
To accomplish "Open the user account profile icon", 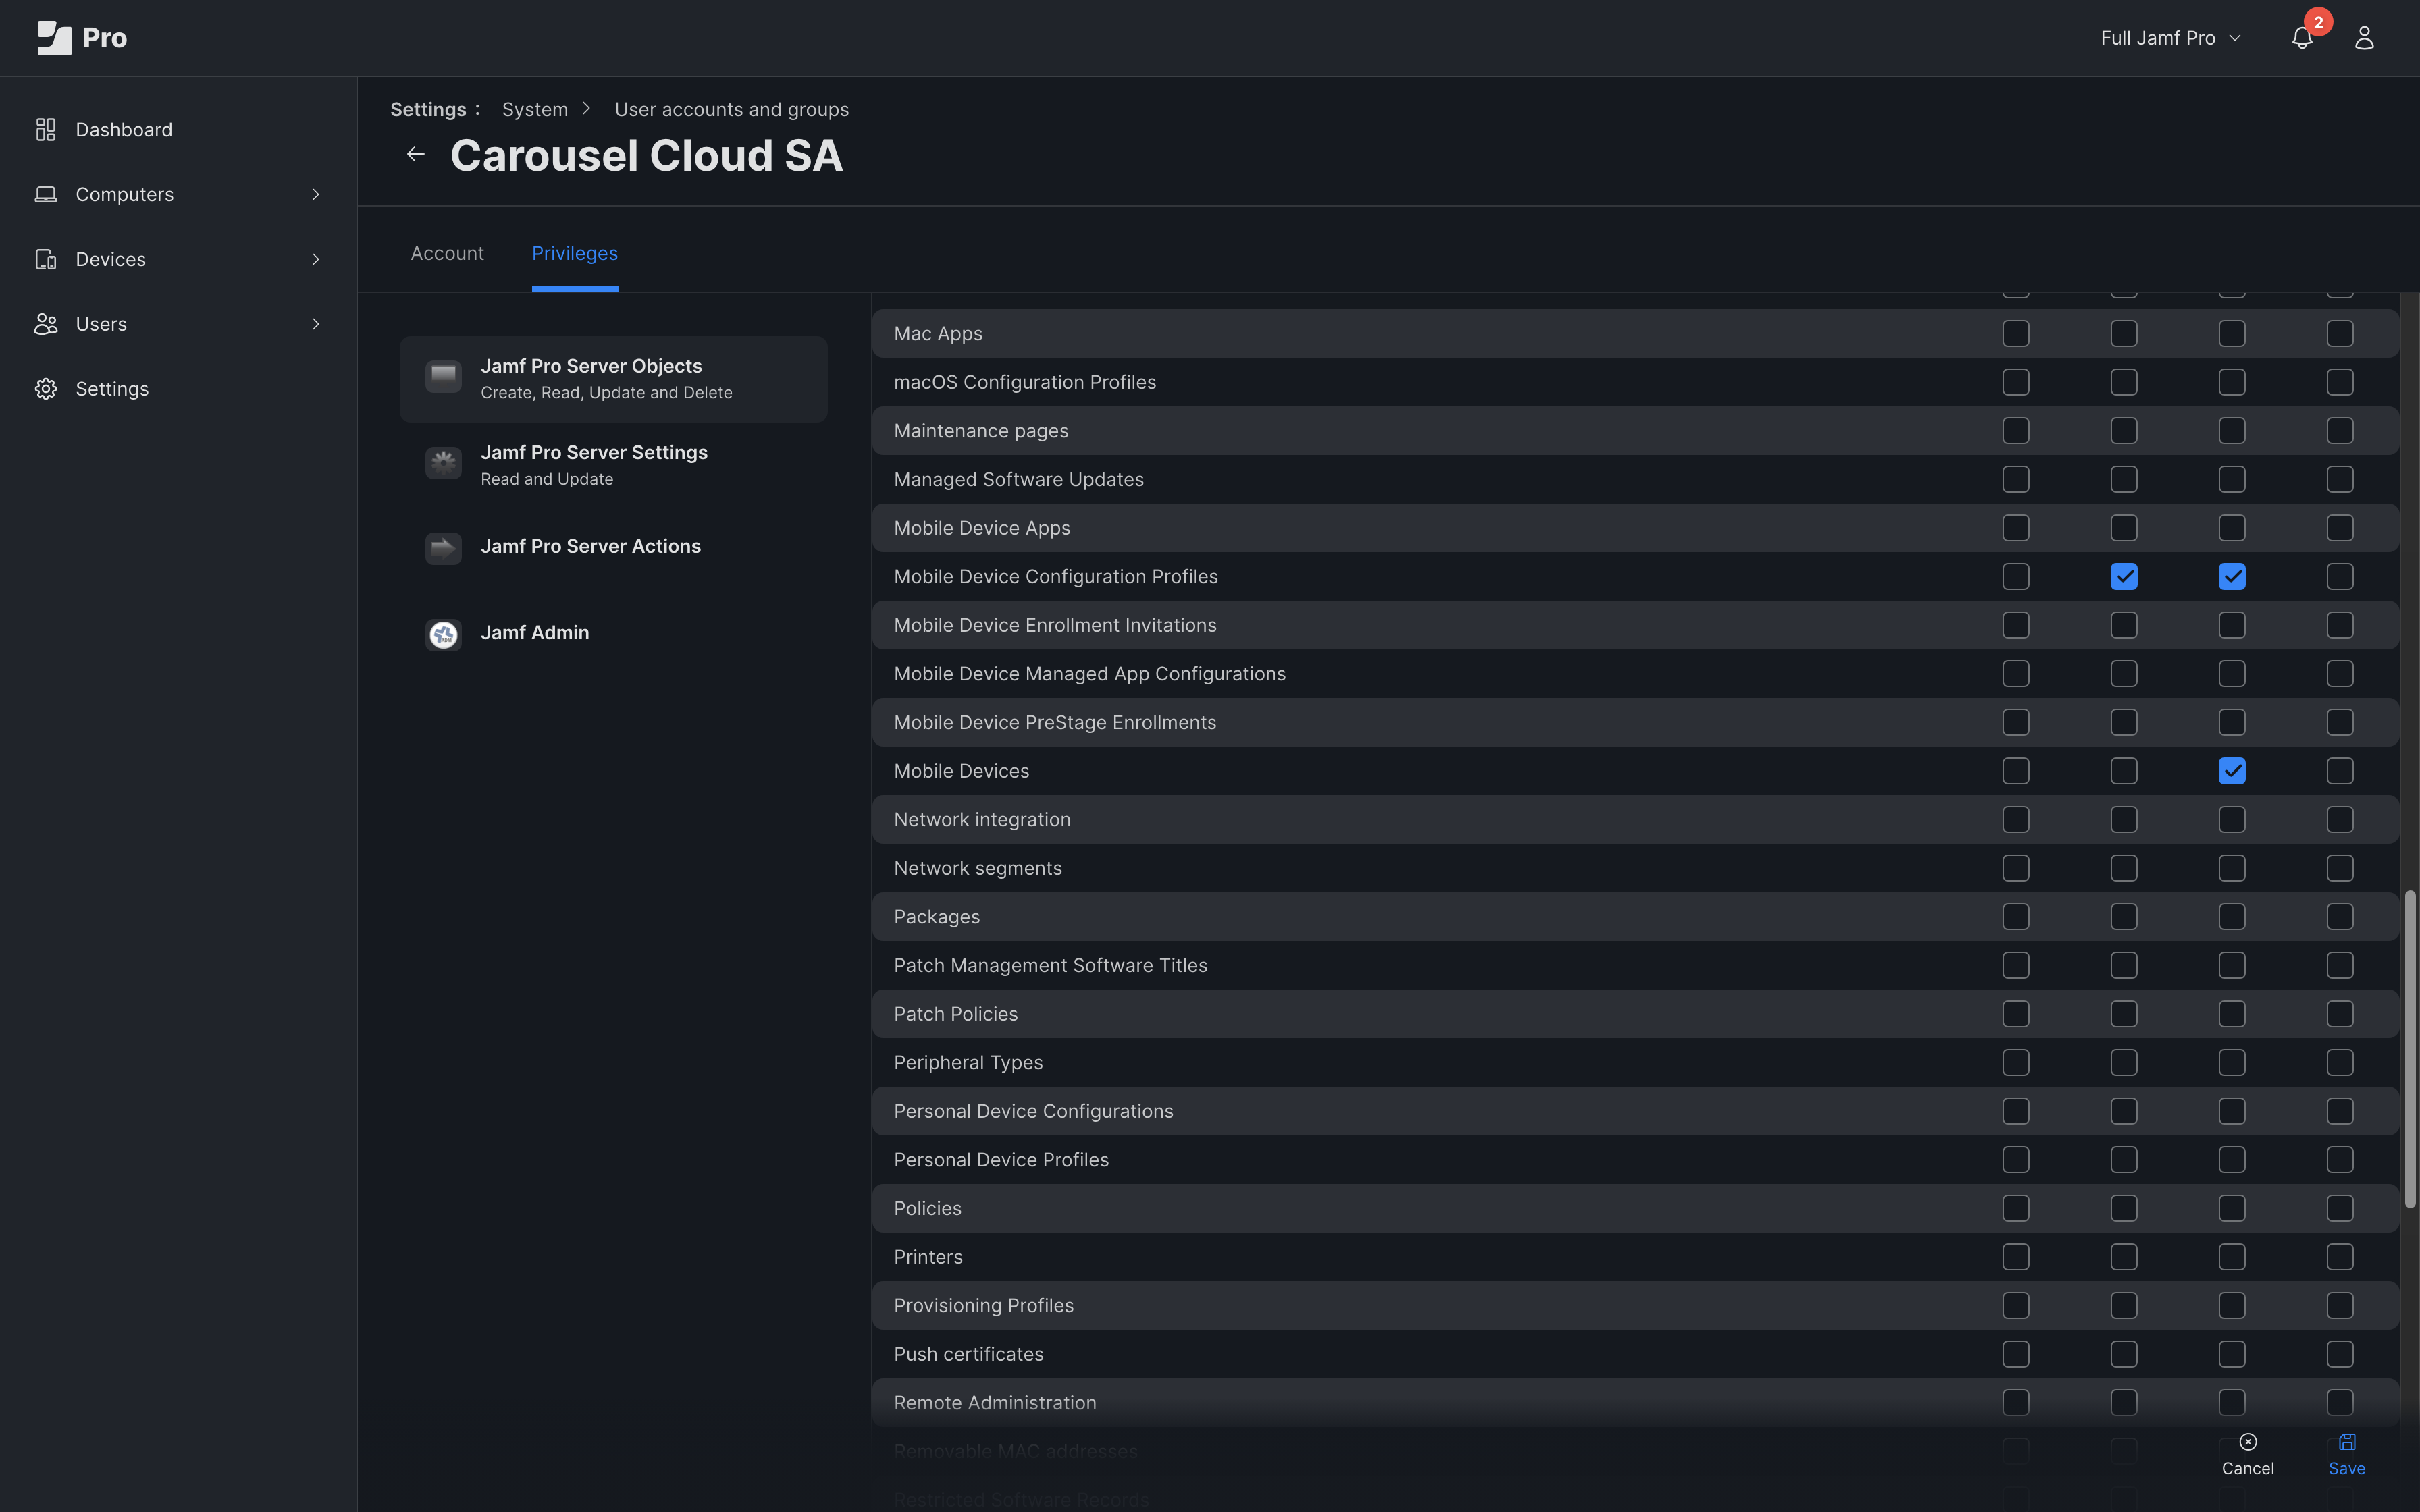I will [2364, 38].
